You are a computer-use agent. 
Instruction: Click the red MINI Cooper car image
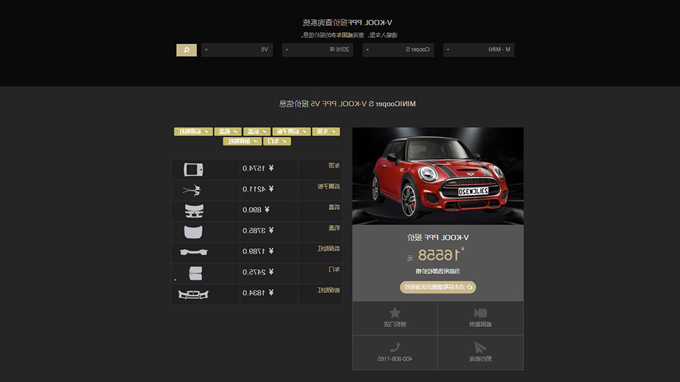438,176
